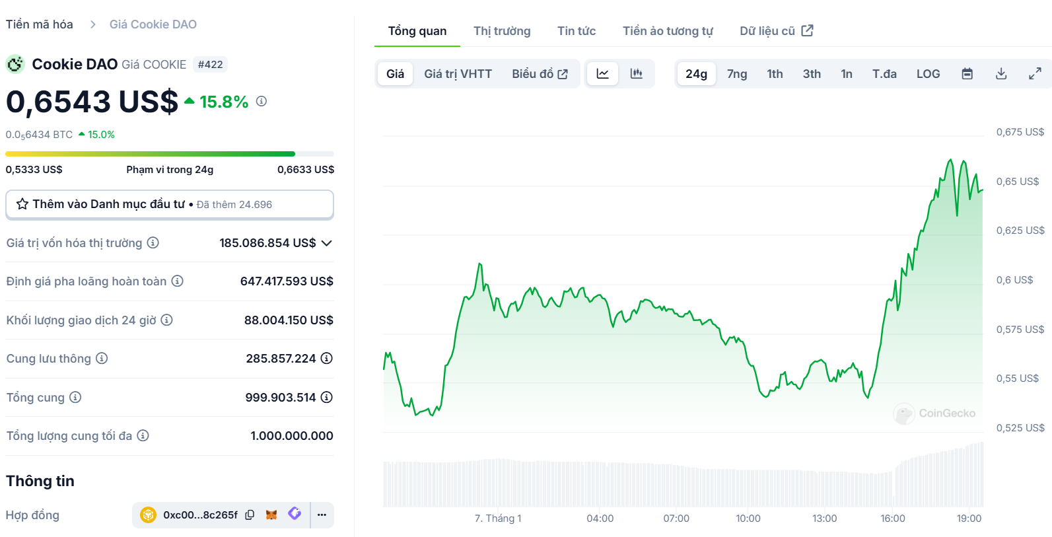Click Thêm vào Danh mục đầu tư button
1052x537 pixels.
coord(170,205)
